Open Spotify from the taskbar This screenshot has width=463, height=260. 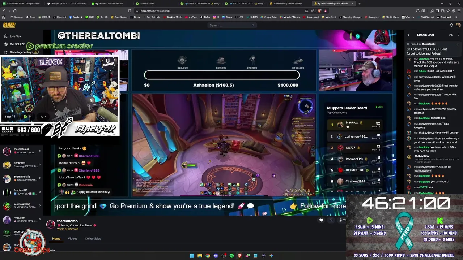(x=232, y=256)
